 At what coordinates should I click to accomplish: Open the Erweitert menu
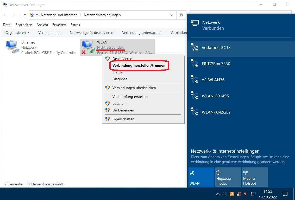tap(59, 25)
